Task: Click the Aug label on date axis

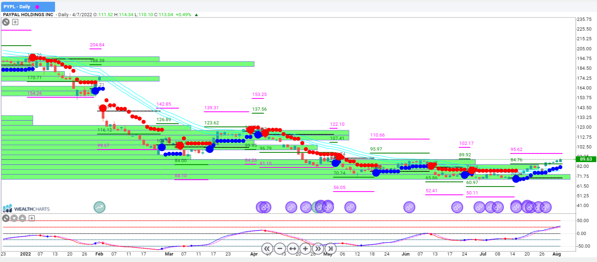Action: [557, 254]
